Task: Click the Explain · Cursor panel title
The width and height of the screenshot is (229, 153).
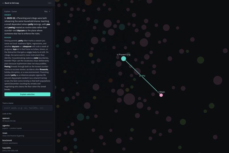Action: click(x=11, y=11)
